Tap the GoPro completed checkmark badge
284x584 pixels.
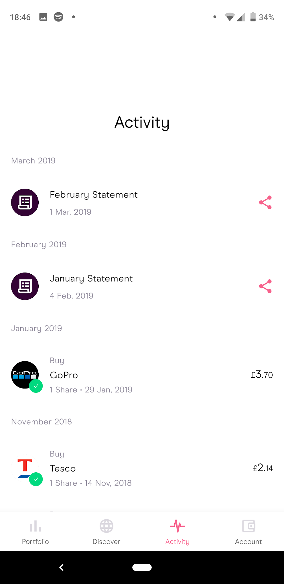[x=36, y=386]
